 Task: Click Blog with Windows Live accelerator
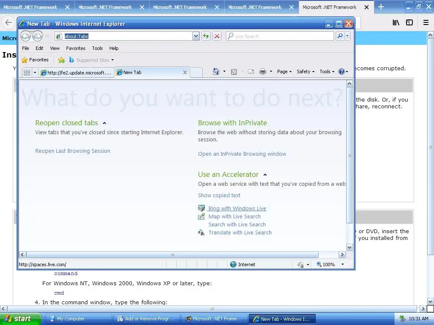point(237,208)
